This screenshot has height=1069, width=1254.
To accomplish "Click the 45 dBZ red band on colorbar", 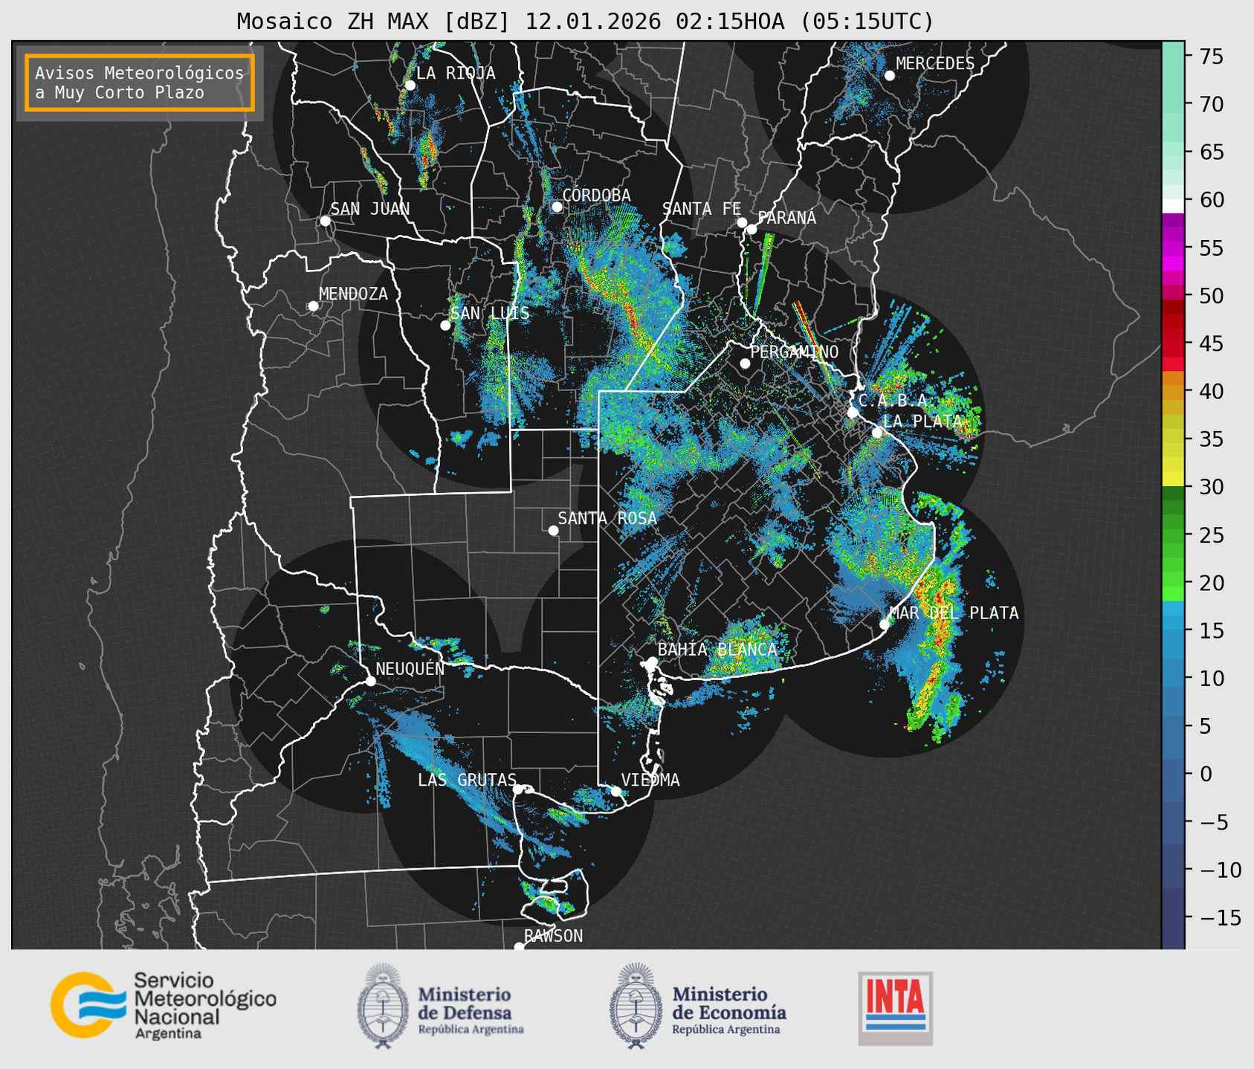I will (1173, 343).
